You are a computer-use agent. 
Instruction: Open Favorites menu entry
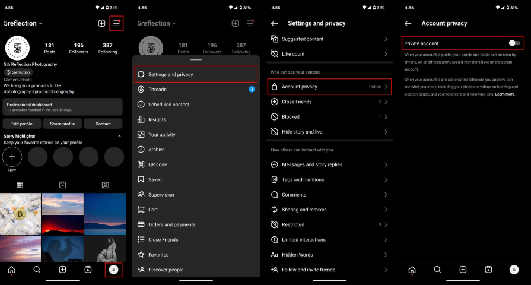point(196,255)
